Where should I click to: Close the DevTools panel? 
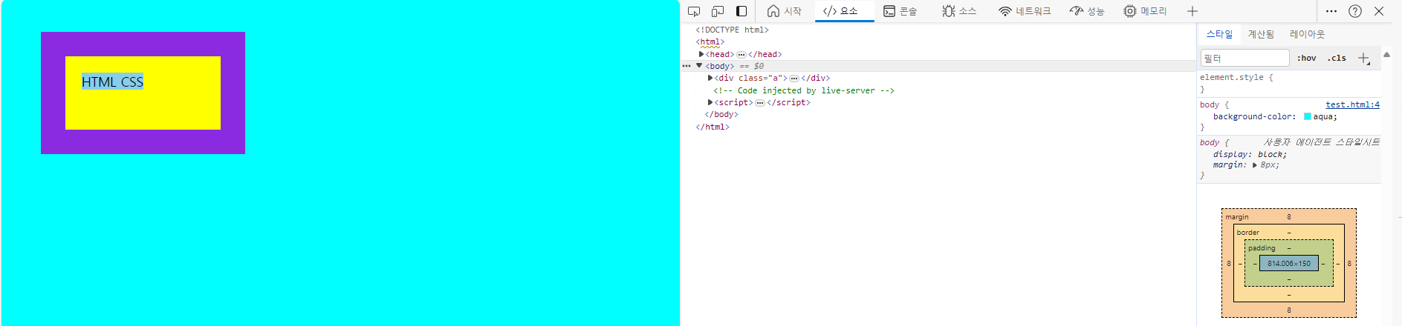[x=1379, y=11]
